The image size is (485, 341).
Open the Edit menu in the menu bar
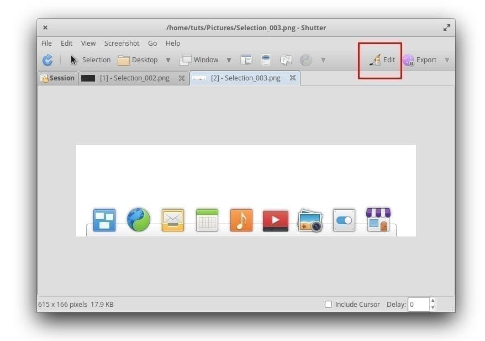66,43
